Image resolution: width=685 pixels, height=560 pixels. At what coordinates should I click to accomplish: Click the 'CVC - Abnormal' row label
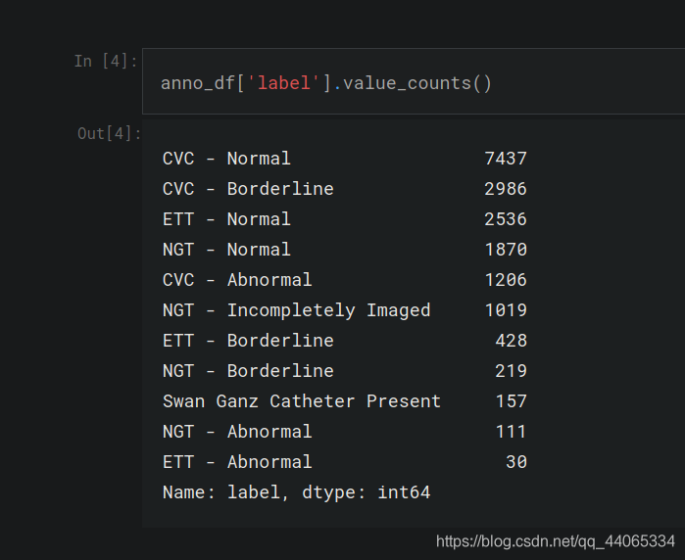point(237,280)
